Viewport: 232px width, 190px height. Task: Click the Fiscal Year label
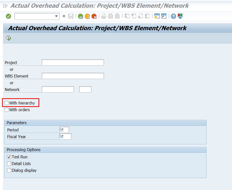coord(16,137)
